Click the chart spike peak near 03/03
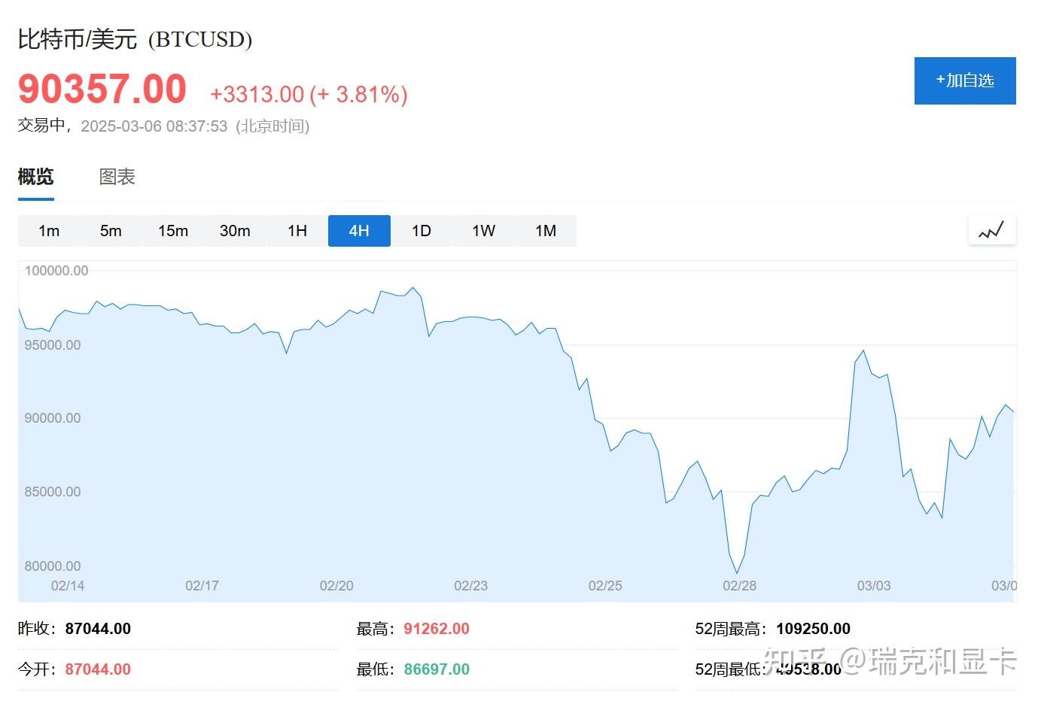The width and height of the screenshot is (1044, 704). [x=863, y=351]
